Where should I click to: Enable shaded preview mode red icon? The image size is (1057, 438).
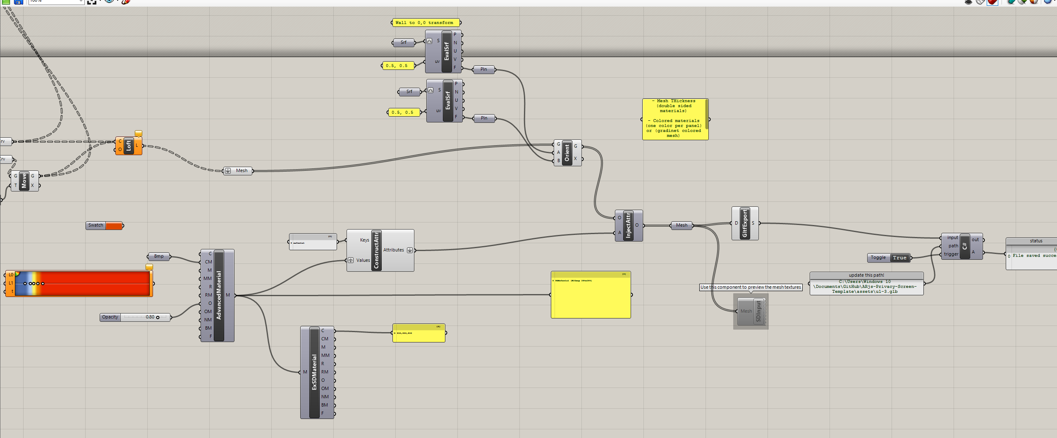click(x=992, y=2)
